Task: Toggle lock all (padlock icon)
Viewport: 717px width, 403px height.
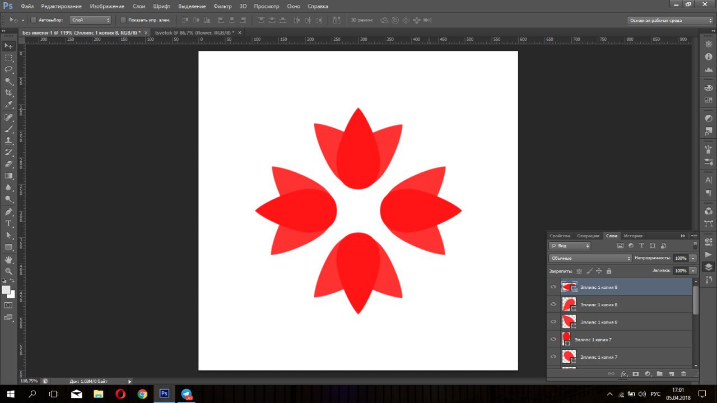Action: 609,271
